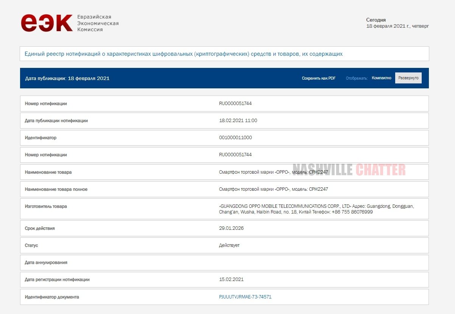Select the publication date 18.02.2021 11:00 value
455x314 pixels.
238,121
